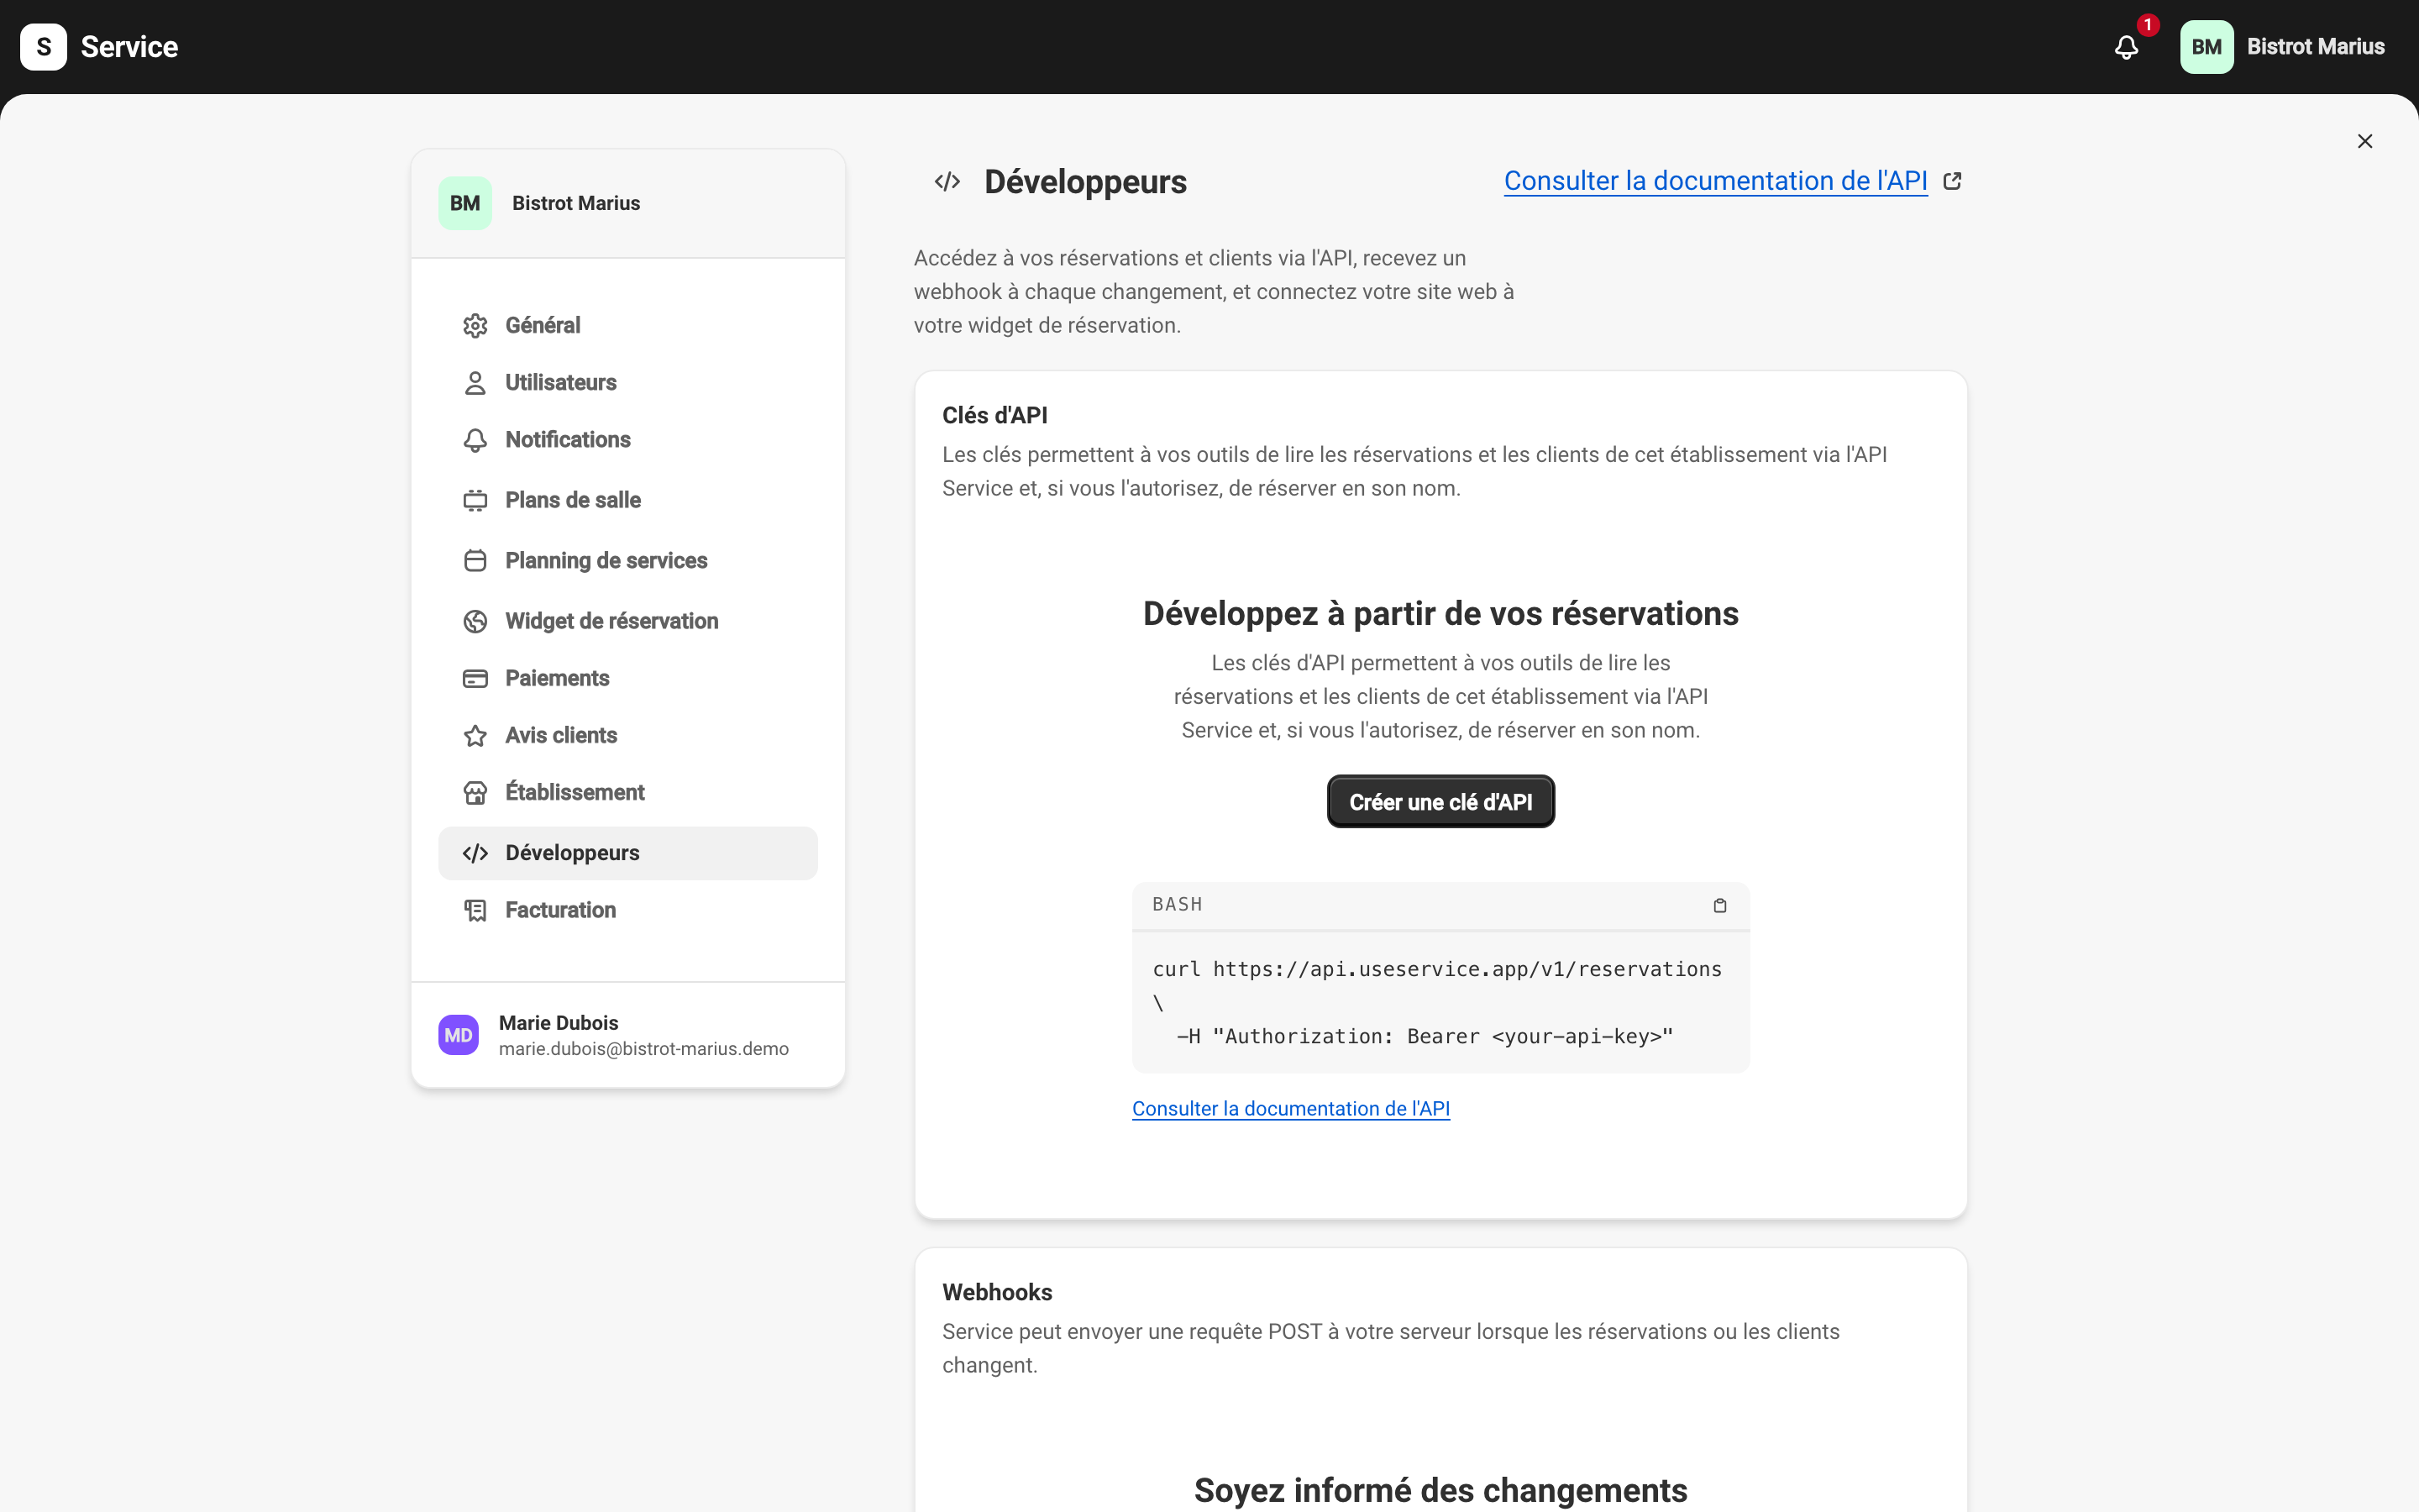Copy the BASH code snippet

(x=1719, y=905)
